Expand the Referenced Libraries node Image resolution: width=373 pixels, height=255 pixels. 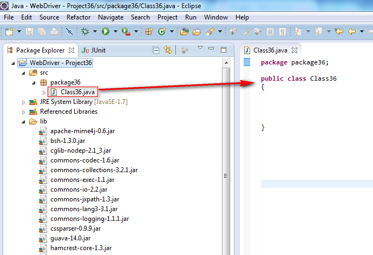(x=23, y=112)
